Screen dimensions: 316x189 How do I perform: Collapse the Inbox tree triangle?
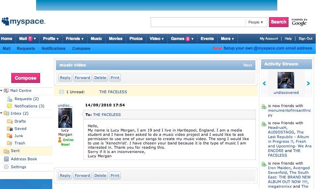coord(1,113)
